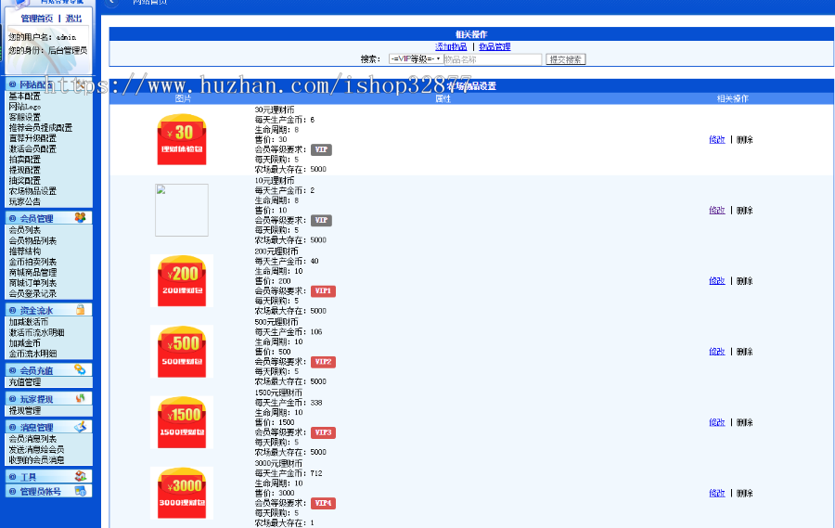Open 充值管理 in sidebar
Screen dimensions: 835x528
pyautogui.click(x=24, y=382)
